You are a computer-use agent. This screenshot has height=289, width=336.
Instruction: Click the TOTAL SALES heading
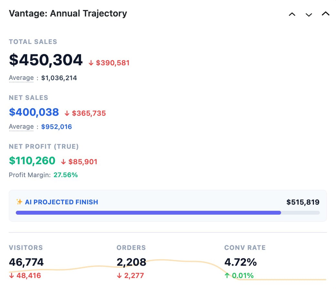coord(33,42)
